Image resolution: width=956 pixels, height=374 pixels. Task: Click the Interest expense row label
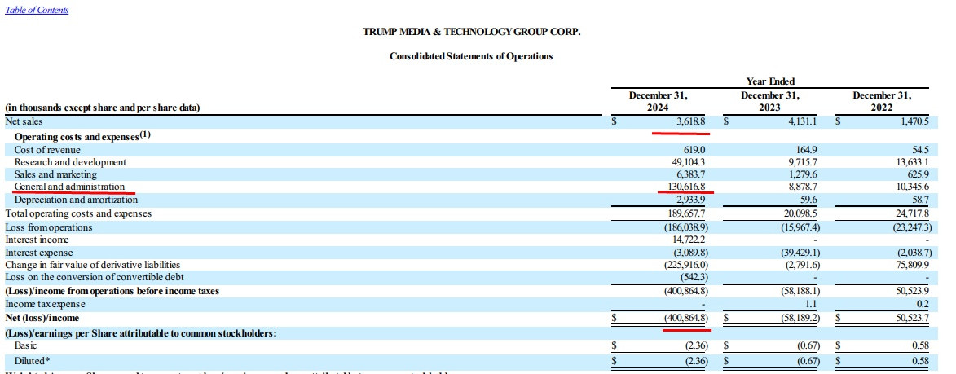tap(39, 253)
